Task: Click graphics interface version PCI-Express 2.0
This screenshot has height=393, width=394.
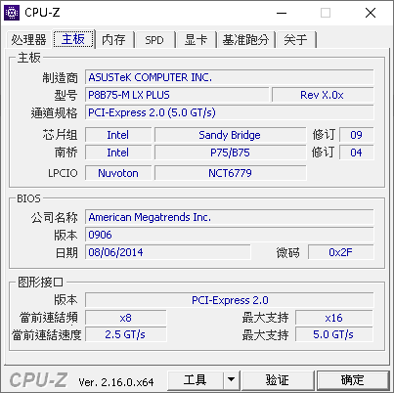Action: (x=230, y=300)
